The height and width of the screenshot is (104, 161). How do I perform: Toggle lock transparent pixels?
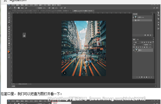137,47
